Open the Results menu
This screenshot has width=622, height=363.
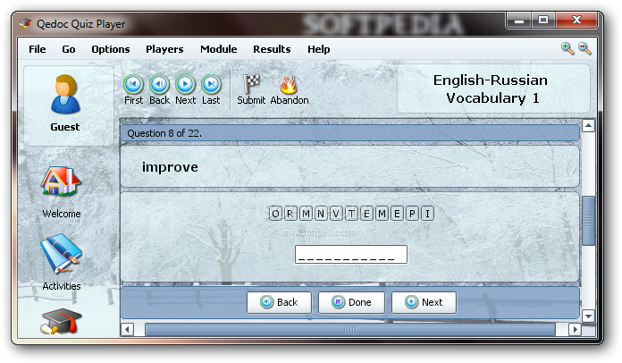point(272,49)
